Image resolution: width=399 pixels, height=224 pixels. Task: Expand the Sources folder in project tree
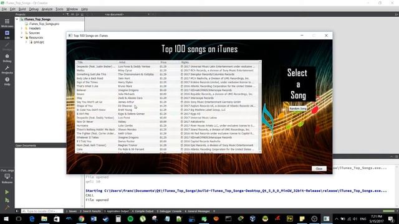click(22, 33)
